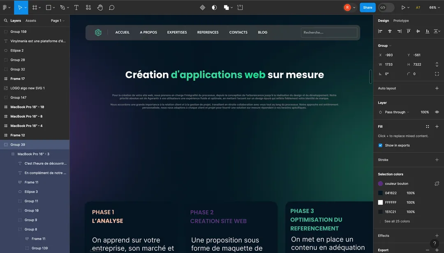Add a new stroke
The width and height of the screenshot is (444, 253).
pyautogui.click(x=437, y=160)
